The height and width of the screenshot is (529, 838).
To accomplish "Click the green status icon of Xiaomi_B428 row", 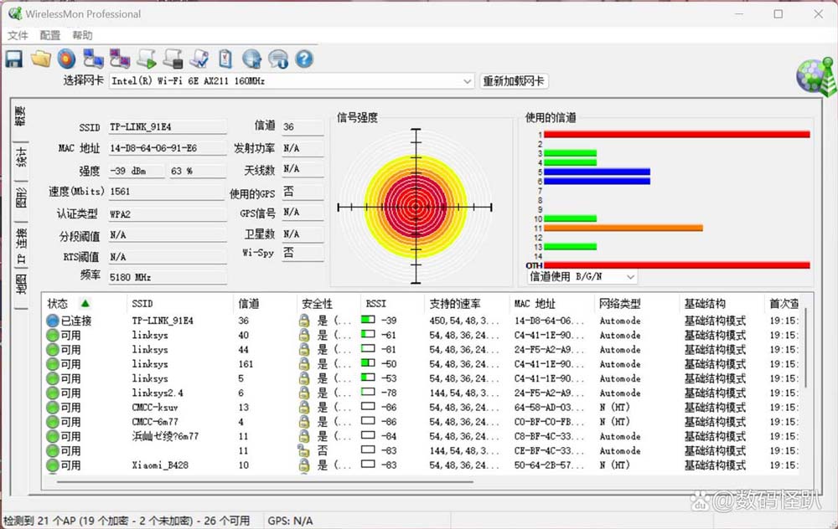I will 52,465.
